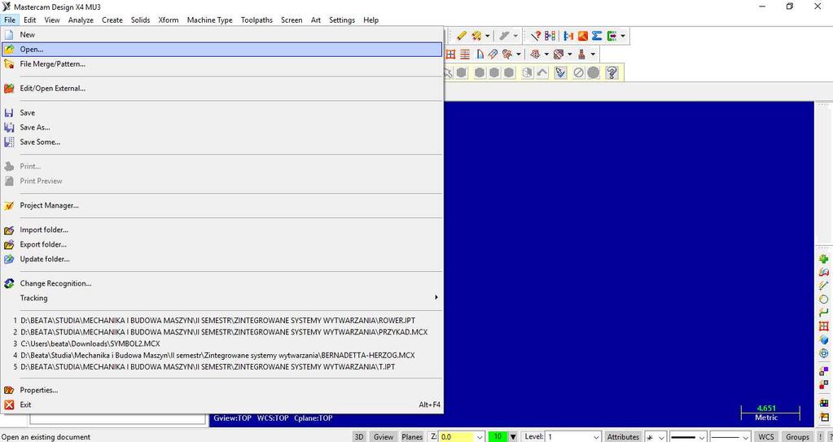The width and height of the screenshot is (833, 442).
Task: Open Project Manager... from File menu
Action: (x=222, y=205)
